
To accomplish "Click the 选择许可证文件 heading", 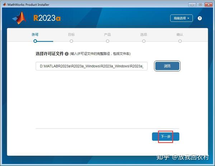I will tap(50, 54).
